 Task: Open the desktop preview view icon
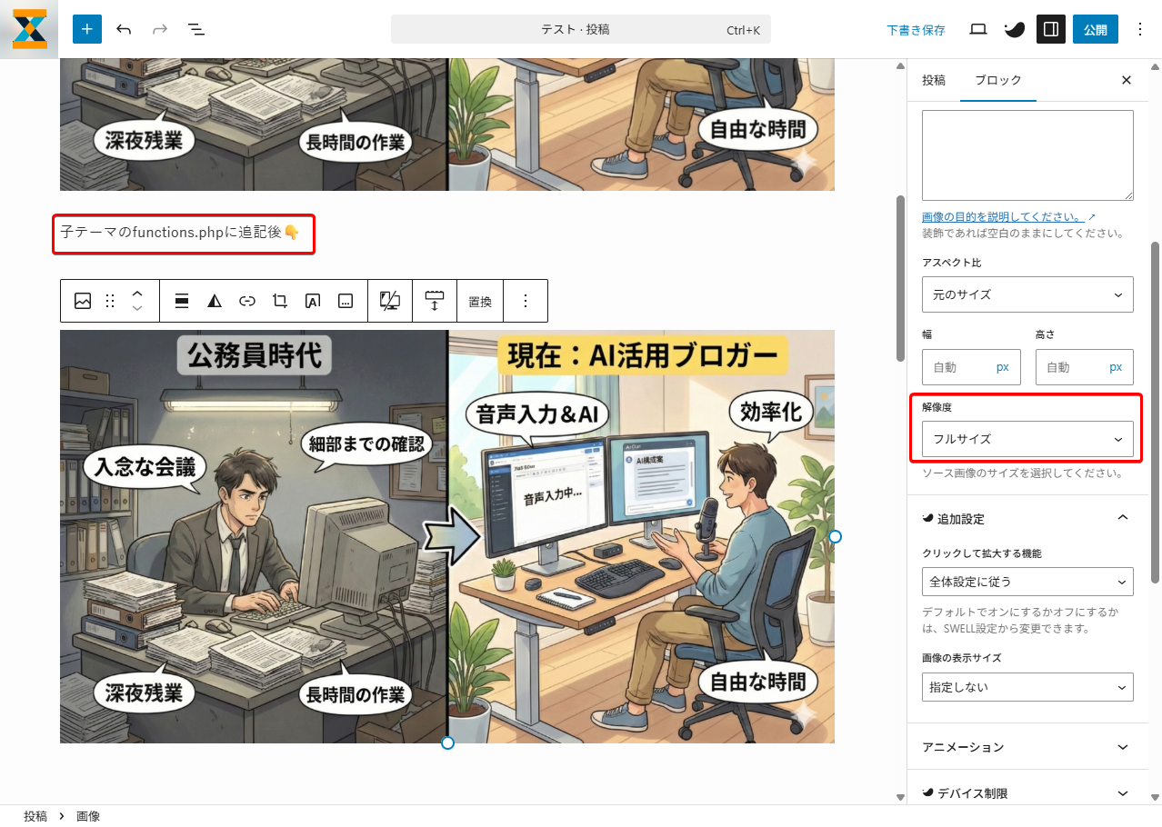978,29
